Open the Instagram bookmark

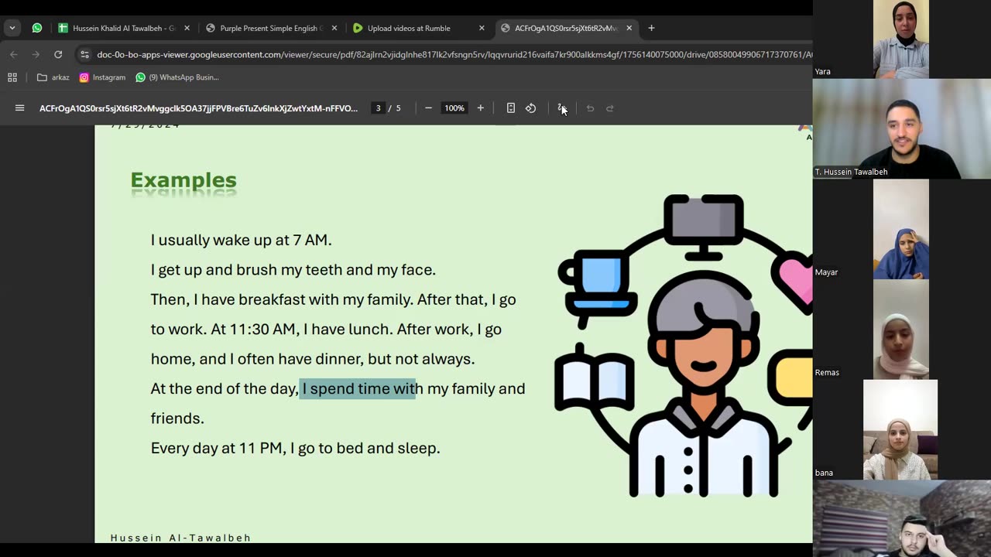pyautogui.click(x=102, y=77)
